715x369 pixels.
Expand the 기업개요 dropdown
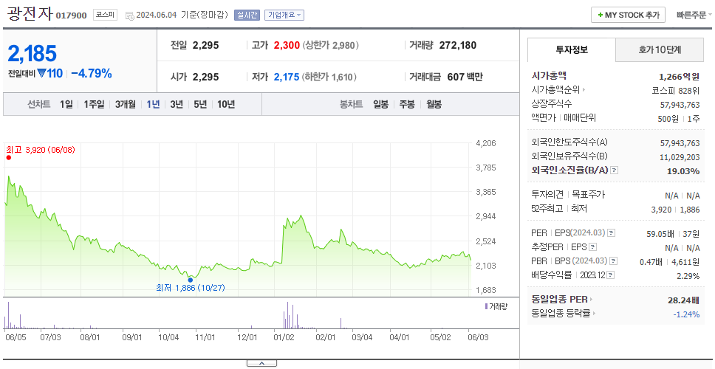pyautogui.click(x=284, y=15)
